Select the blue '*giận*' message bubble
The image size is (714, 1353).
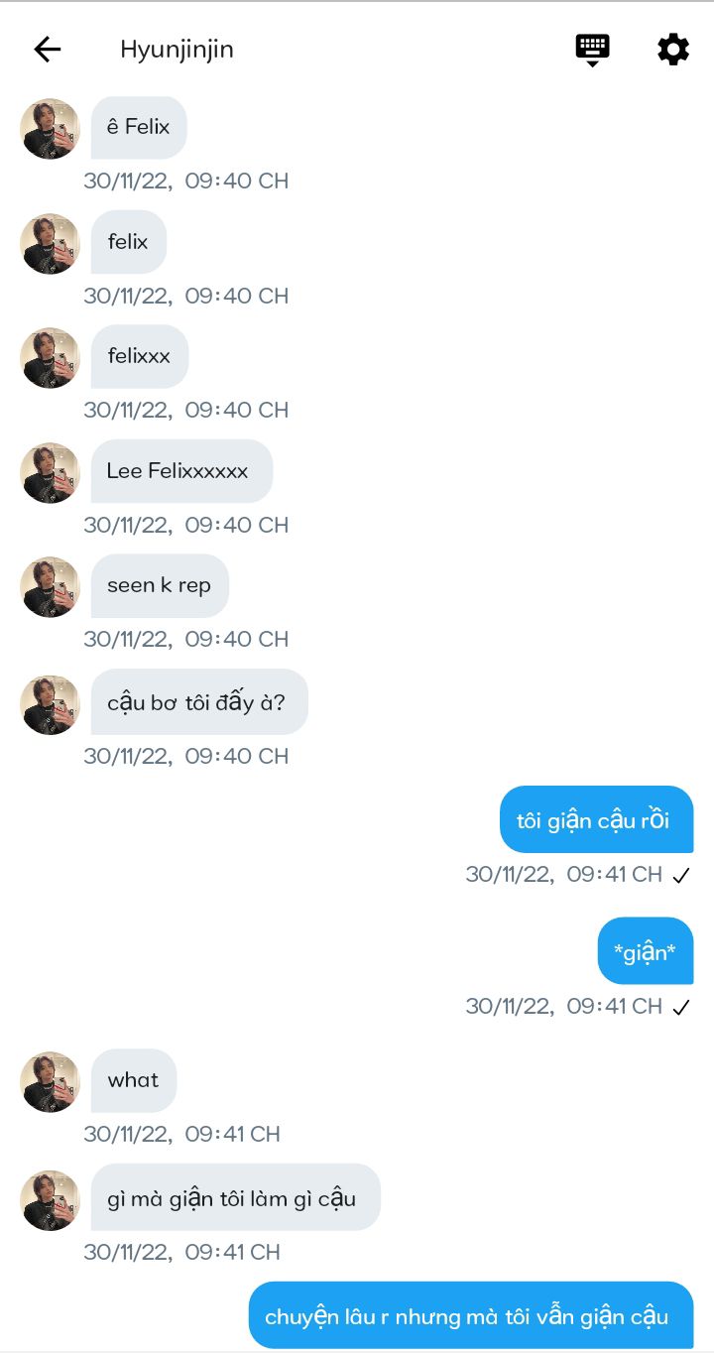[646, 950]
